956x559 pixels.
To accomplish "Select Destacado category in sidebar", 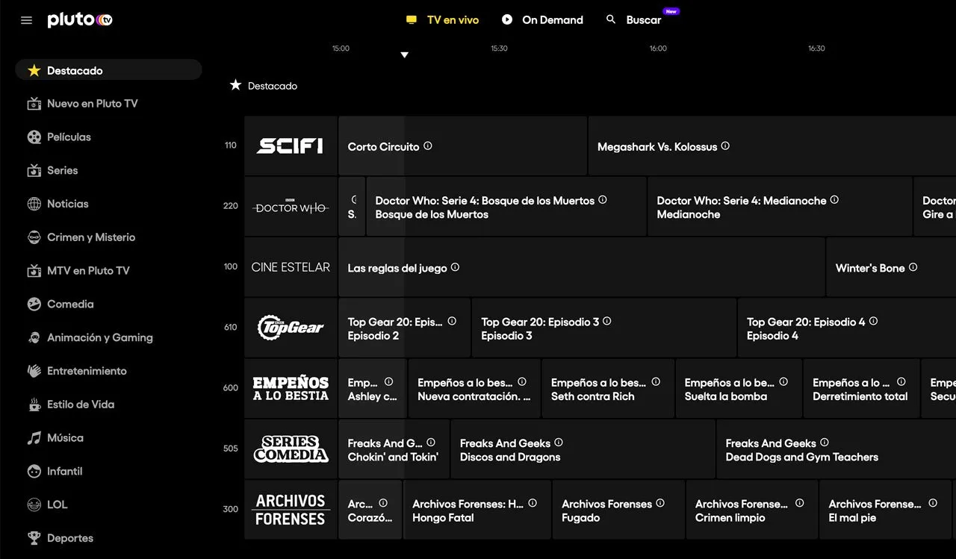I will coord(108,70).
